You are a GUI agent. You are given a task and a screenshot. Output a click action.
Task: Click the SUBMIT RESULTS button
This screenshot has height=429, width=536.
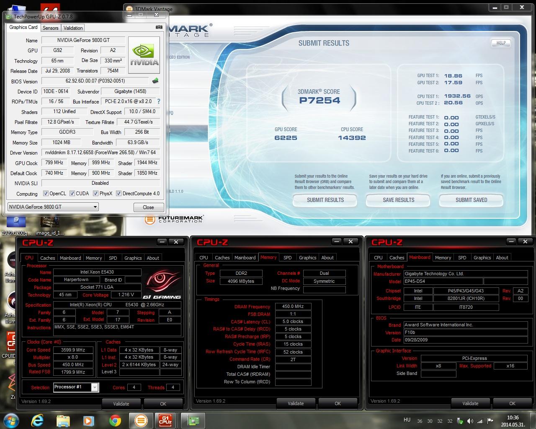(x=325, y=200)
